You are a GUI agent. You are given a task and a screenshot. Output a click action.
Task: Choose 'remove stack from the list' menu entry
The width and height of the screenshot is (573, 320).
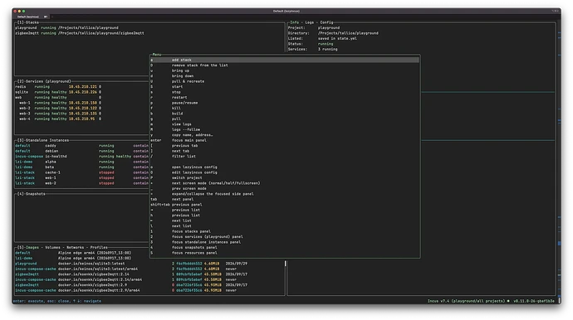(x=285, y=65)
